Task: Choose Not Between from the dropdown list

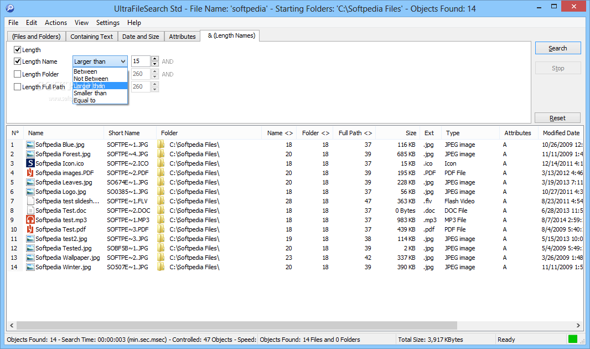Action: (100, 79)
